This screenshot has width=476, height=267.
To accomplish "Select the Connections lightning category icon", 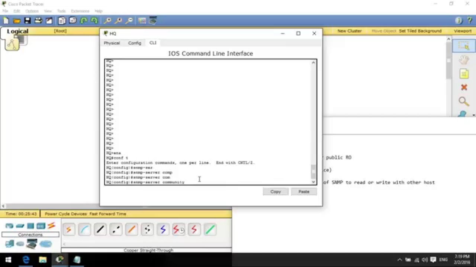I will [51, 225].
